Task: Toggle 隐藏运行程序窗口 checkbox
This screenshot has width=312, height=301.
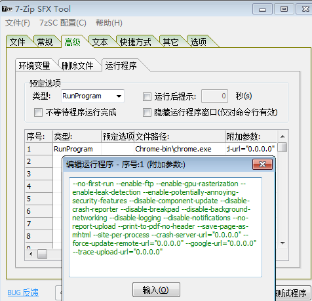Action: [x=147, y=113]
